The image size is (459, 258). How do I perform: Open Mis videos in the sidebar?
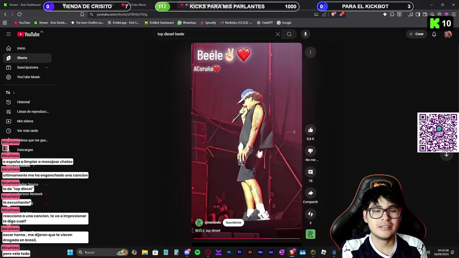pos(27,121)
